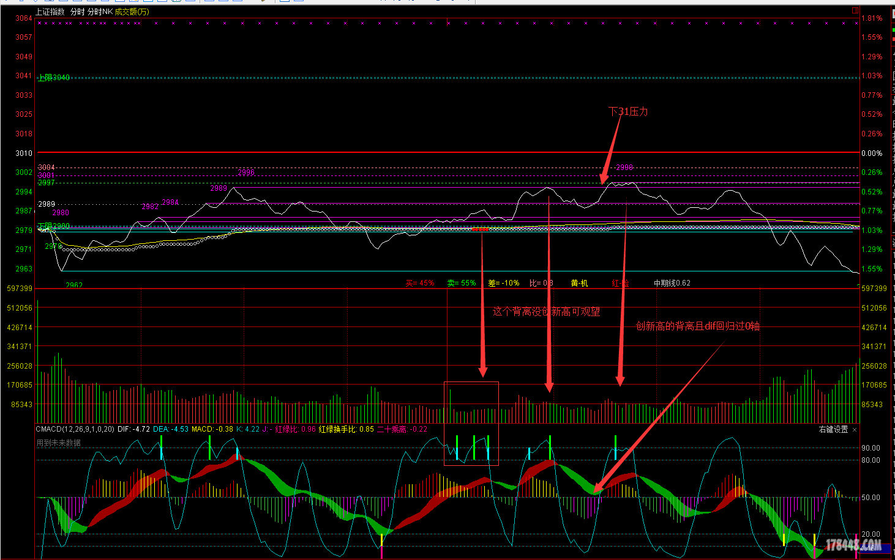Click the 3010 baseline price on the left axis
Screen dimensions: 895x560
coord(24,153)
